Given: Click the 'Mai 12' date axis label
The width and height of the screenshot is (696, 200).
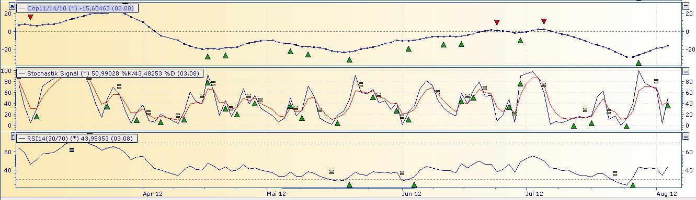Looking at the screenshot, I should pos(277,194).
